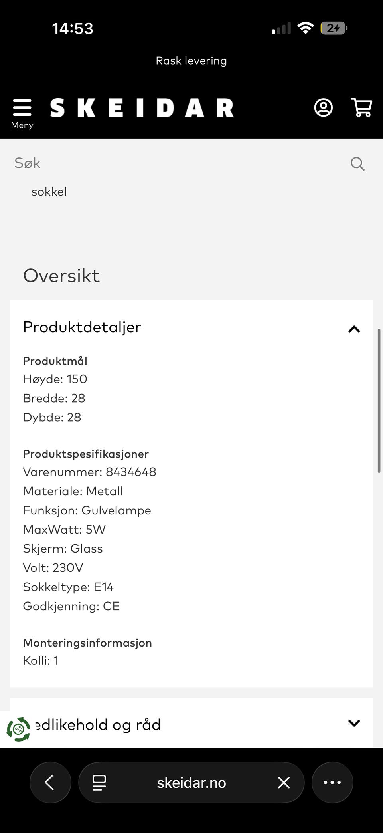Stop loading with the X button
Image resolution: width=383 pixels, height=833 pixels.
tap(284, 782)
